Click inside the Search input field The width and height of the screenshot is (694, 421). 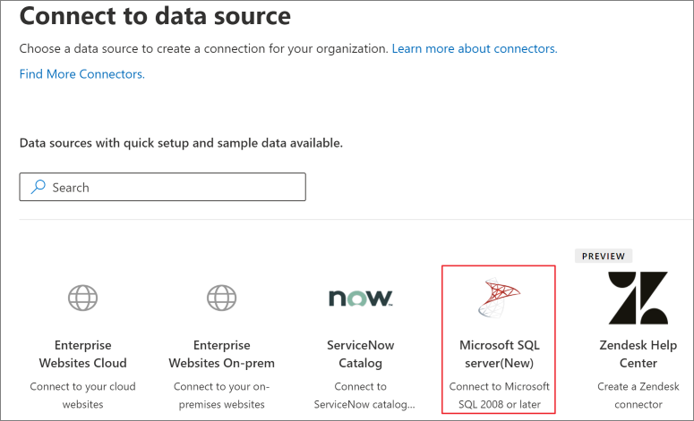click(162, 187)
